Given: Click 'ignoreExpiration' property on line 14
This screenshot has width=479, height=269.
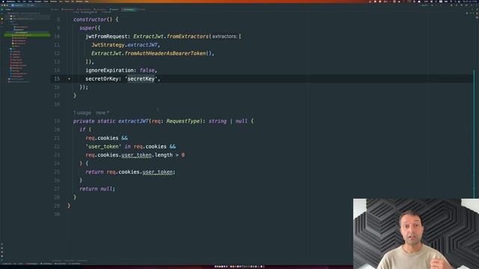Looking at the screenshot, I should point(109,70).
